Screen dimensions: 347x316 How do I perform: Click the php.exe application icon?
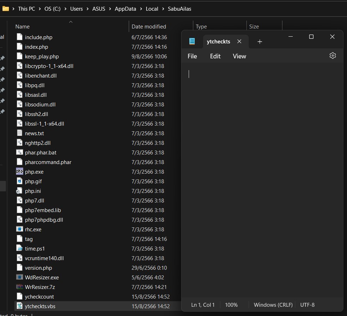pos(20,172)
